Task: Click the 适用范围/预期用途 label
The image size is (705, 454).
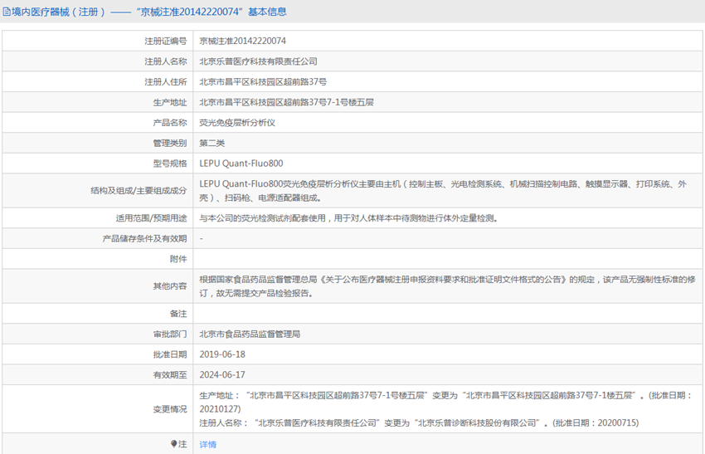Action: coord(151,218)
